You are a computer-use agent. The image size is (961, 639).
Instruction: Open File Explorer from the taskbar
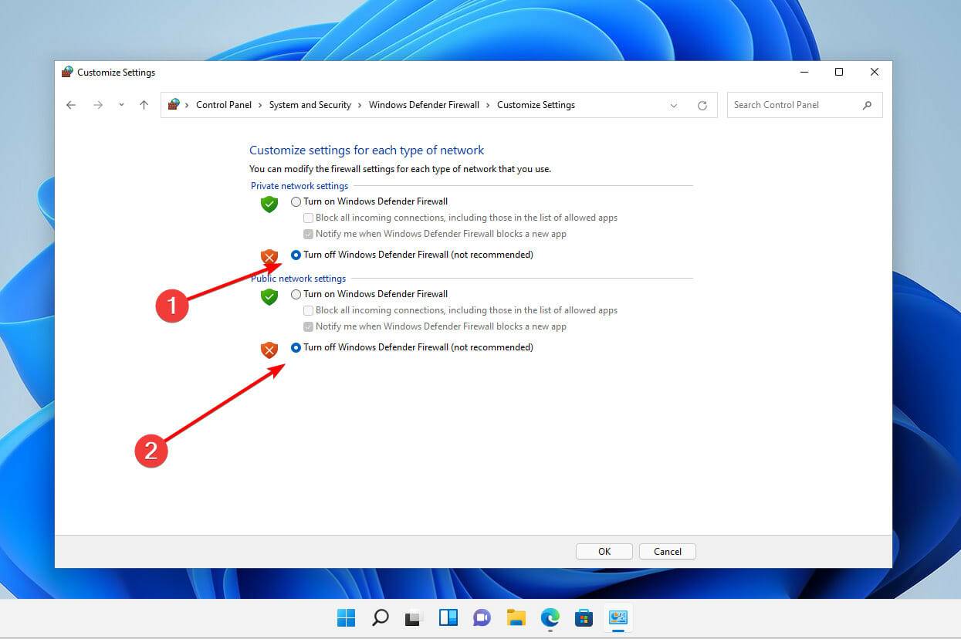pos(516,617)
